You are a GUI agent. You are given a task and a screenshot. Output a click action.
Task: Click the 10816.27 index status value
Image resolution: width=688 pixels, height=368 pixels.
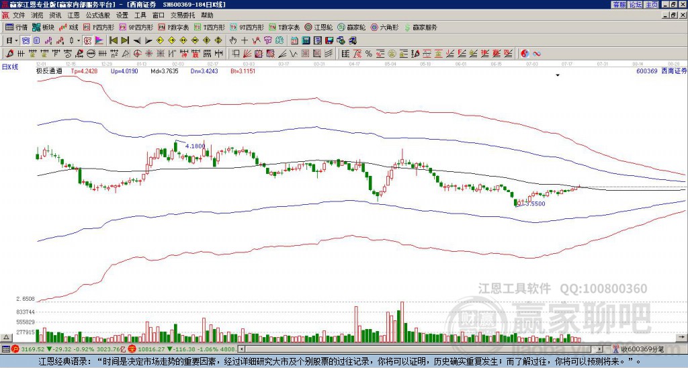[x=151, y=350]
